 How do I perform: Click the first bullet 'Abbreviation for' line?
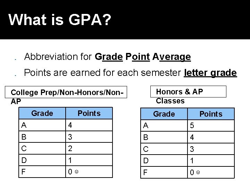[107, 57]
